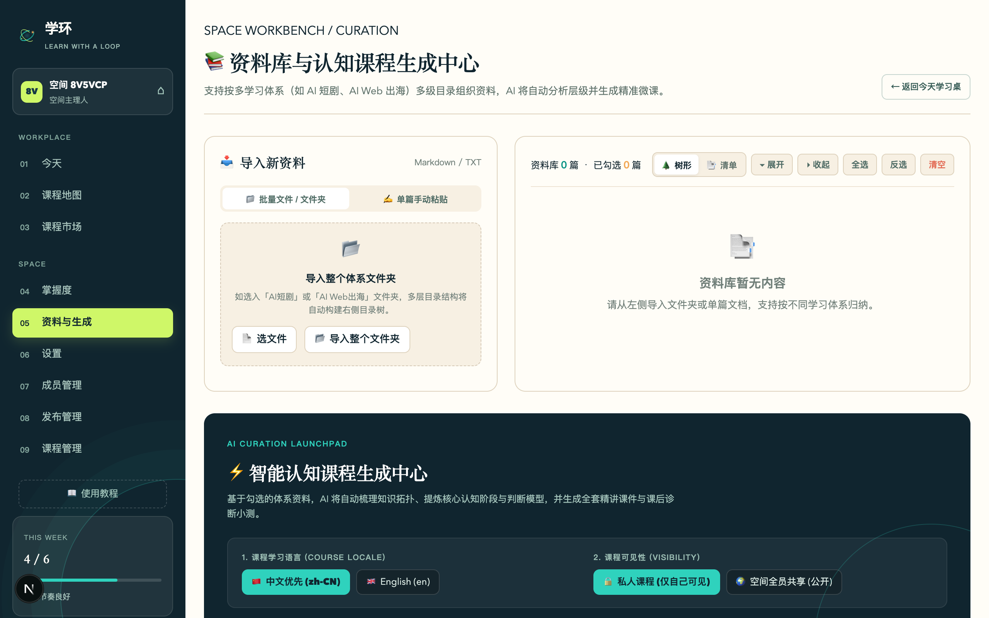Click the Markdown / TXT format label
The height and width of the screenshot is (618, 989).
pyautogui.click(x=447, y=162)
